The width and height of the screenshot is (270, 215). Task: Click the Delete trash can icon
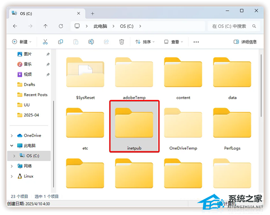coord(121,42)
